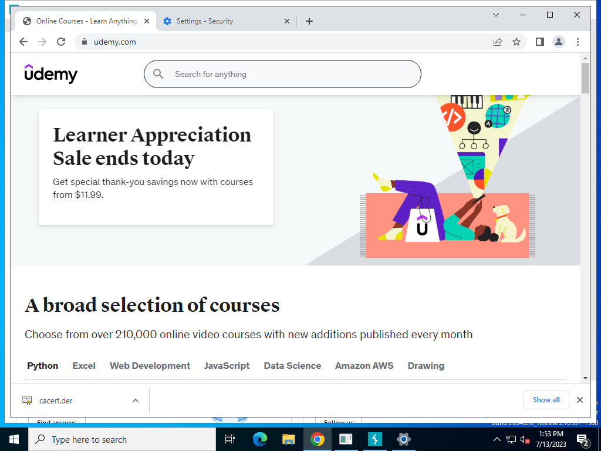Open a new browser tab
This screenshot has width=601, height=451.
309,21
